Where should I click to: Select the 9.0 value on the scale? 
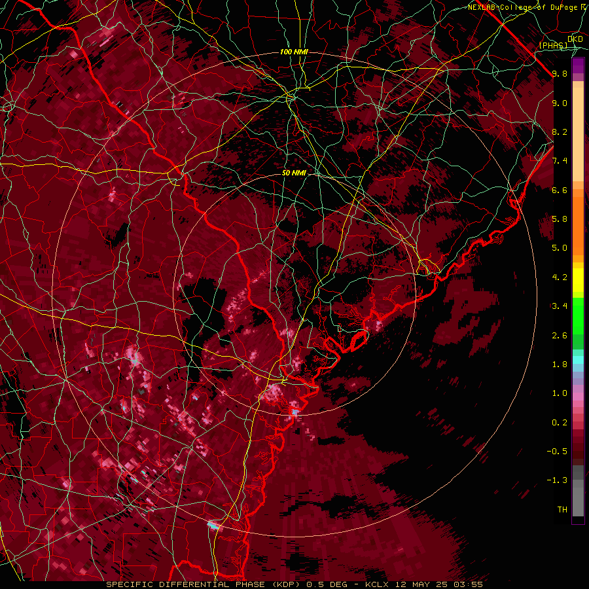click(560, 103)
